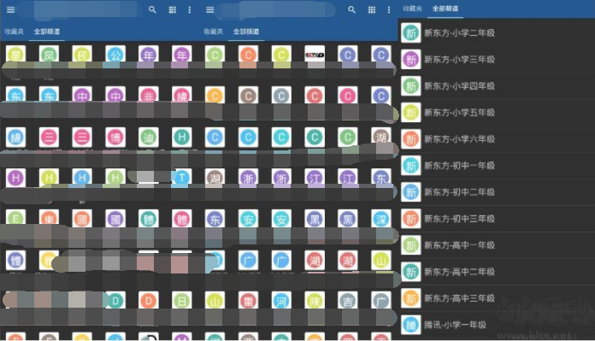Open the gray 吉 channel icon
This screenshot has width=595, height=341.
(x=348, y=301)
